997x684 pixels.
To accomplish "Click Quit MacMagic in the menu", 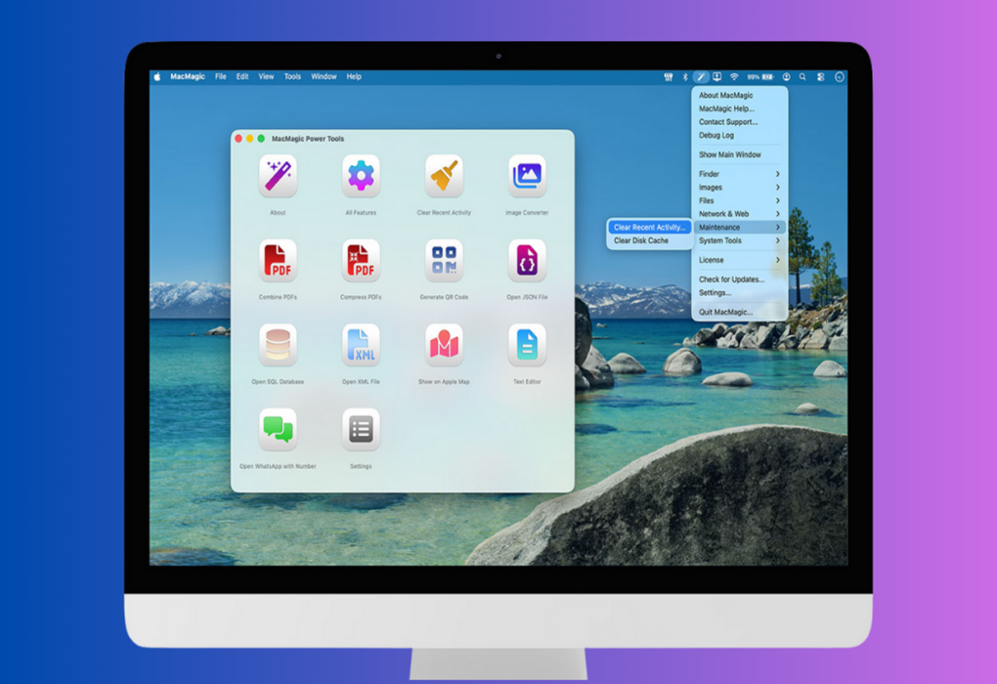I will [x=725, y=312].
